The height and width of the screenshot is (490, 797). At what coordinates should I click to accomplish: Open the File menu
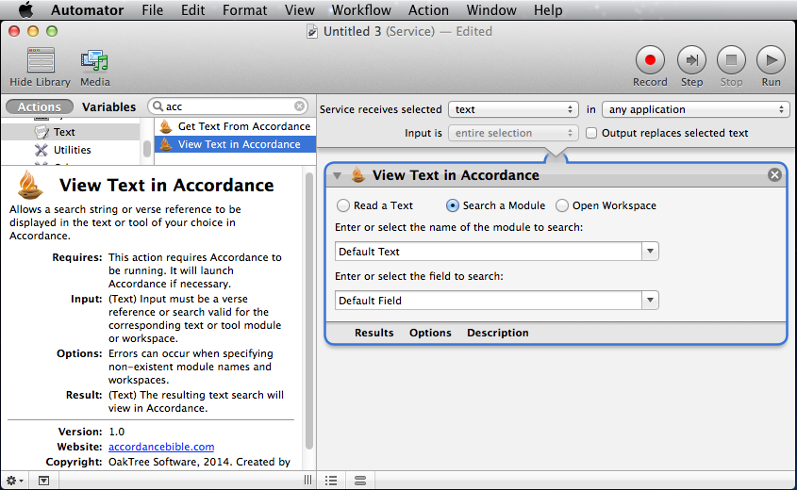tap(153, 9)
